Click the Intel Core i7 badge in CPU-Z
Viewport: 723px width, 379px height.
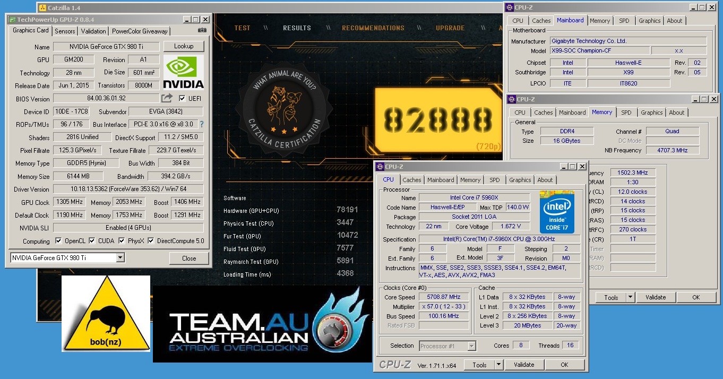coord(557,212)
